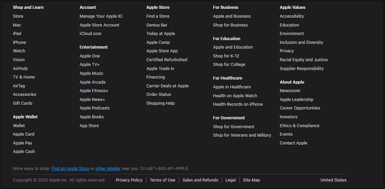The height and width of the screenshot is (189, 385).
Task: Change region via United States link
Action: tap(333, 180)
